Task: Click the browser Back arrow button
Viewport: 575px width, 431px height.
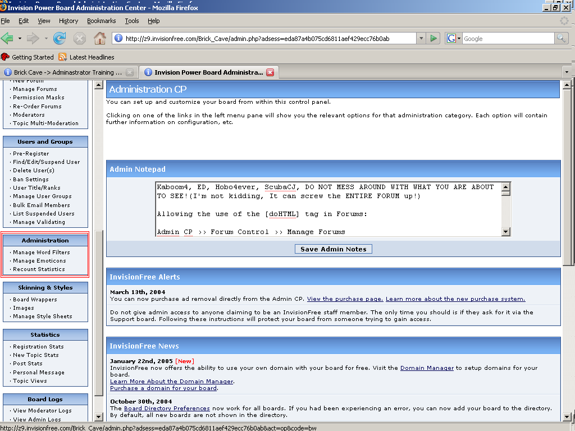Action: pos(7,38)
